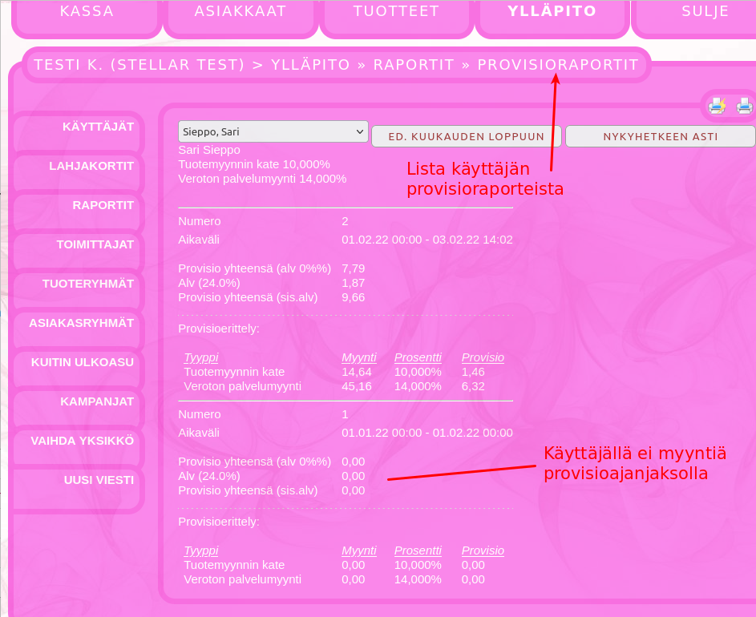The height and width of the screenshot is (617, 756).
Task: Select the YLLÄPITO tab
Action: point(552,11)
